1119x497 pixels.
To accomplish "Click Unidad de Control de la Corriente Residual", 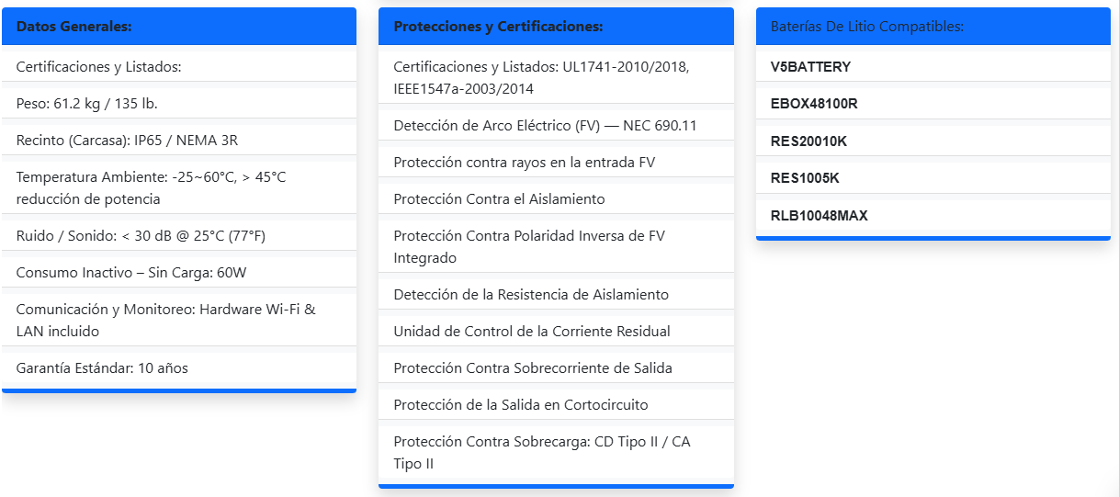I will pos(532,332).
